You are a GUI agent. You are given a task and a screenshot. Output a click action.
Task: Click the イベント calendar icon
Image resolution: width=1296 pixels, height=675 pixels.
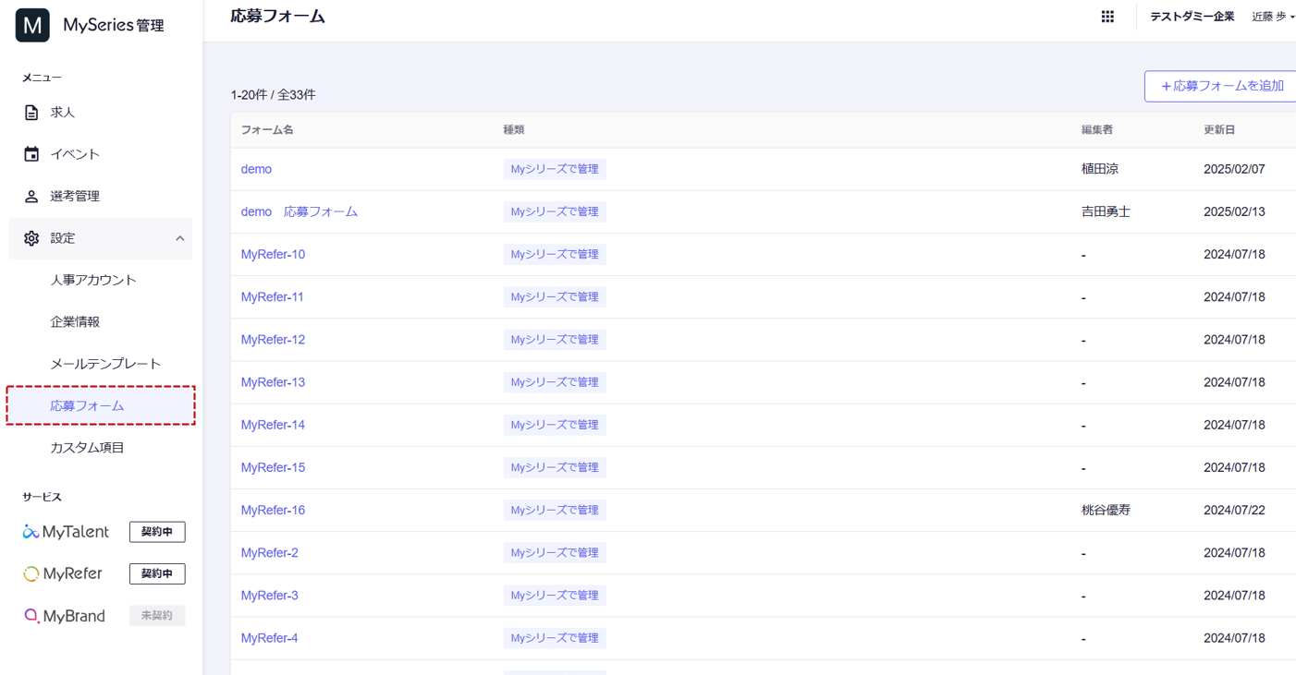click(31, 154)
